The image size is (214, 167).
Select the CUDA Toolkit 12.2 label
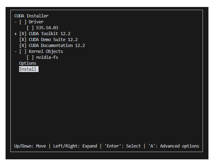point(50,34)
